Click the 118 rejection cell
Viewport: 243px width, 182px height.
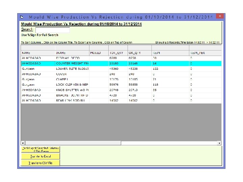[x=170, y=85]
